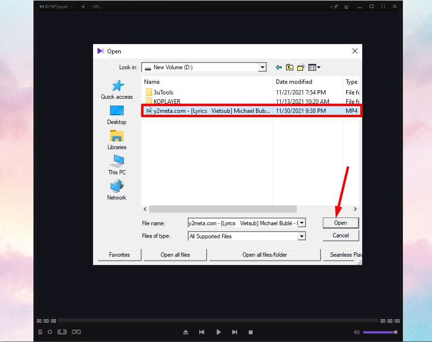Open the playlist panel icon
Viewport: 432px width, 342px height.
tap(40, 332)
